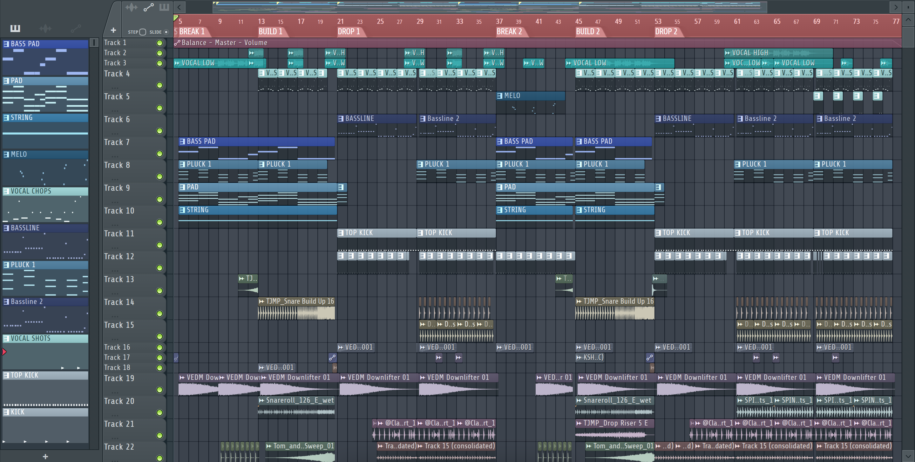
Task: Open the Balance - Master - Volume clip menu
Action: pos(177,43)
